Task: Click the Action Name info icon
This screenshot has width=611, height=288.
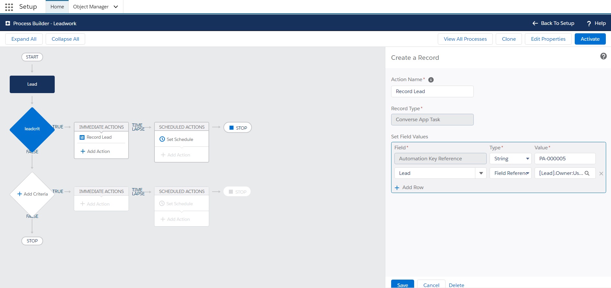Action: click(x=431, y=80)
